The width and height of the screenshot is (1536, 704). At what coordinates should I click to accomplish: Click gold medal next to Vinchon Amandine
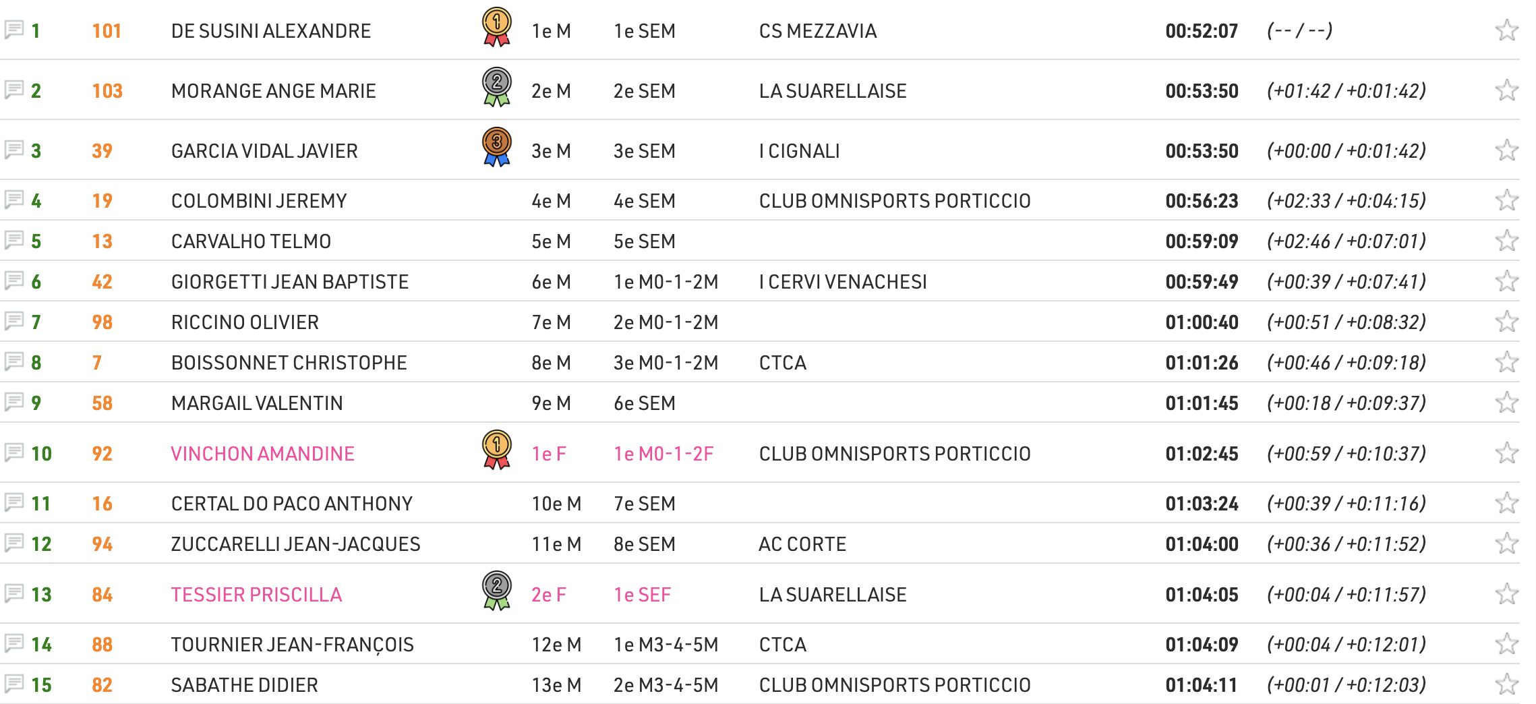click(x=497, y=450)
